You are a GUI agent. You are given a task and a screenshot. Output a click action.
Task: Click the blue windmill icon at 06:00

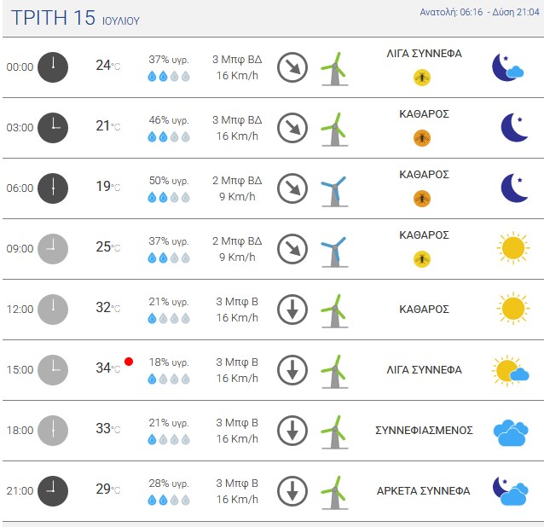click(x=333, y=191)
